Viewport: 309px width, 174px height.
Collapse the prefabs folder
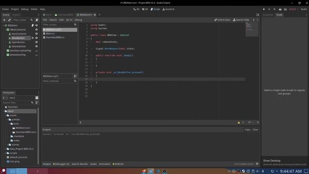[8, 119]
